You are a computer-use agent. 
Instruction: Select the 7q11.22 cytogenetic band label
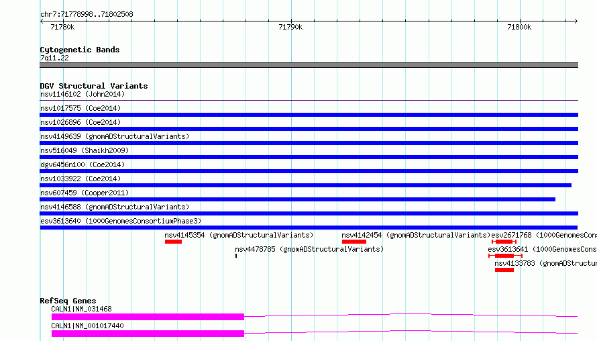click(54, 58)
